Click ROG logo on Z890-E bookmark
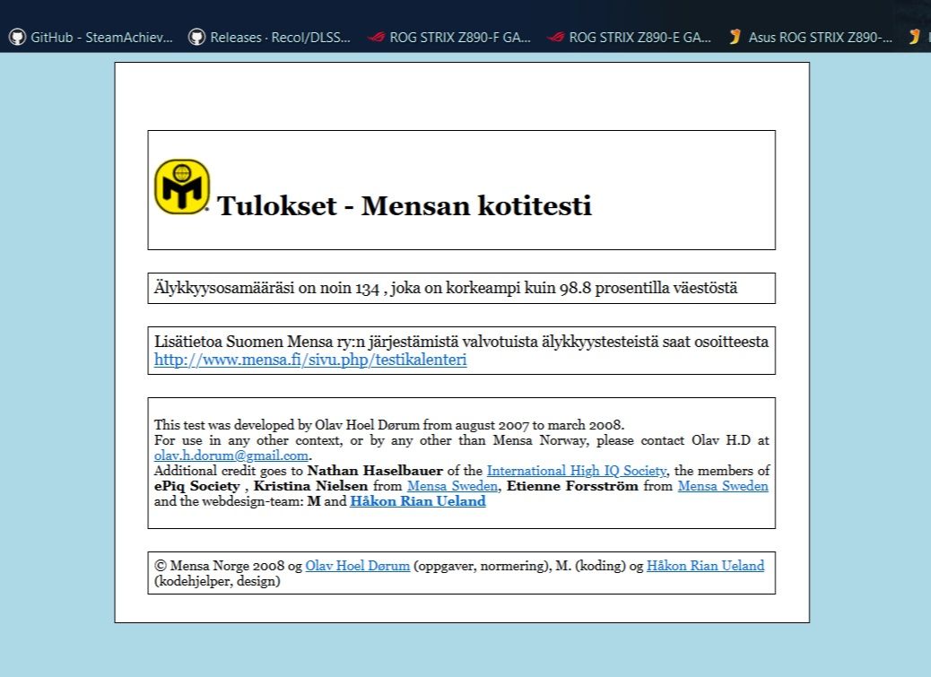 [556, 38]
